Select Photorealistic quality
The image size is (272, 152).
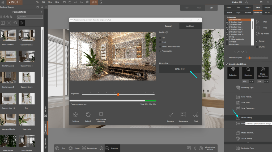click(x=160, y=51)
